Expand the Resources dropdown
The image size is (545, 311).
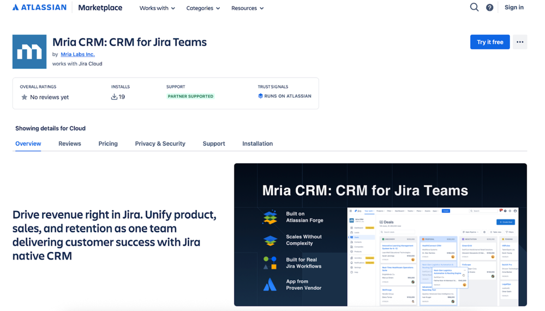pyautogui.click(x=248, y=8)
